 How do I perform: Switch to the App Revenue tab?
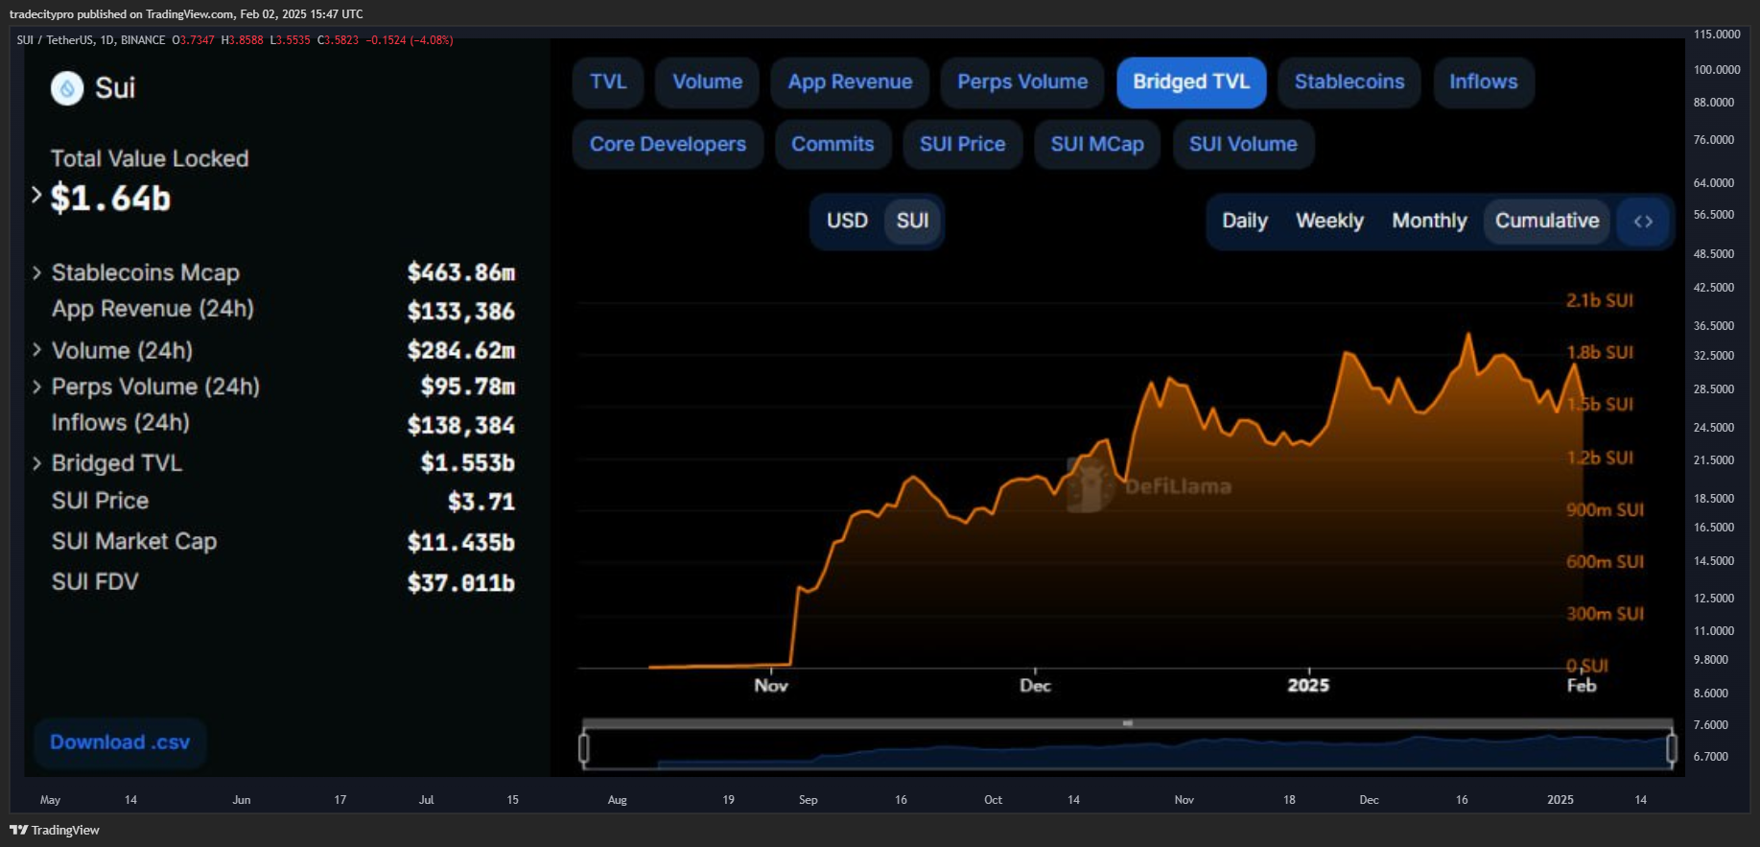pyautogui.click(x=850, y=82)
